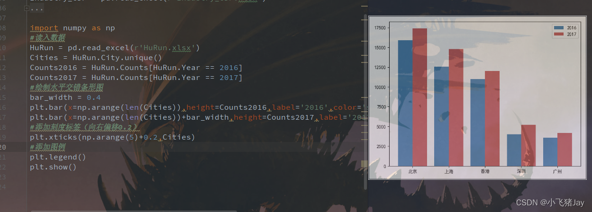Click the red 2017 bar for 广州

coord(565,150)
